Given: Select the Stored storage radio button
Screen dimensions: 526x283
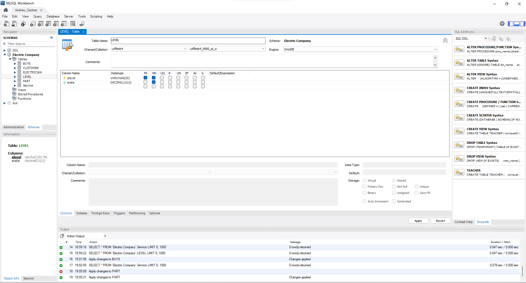Looking at the screenshot, I should click(394, 181).
